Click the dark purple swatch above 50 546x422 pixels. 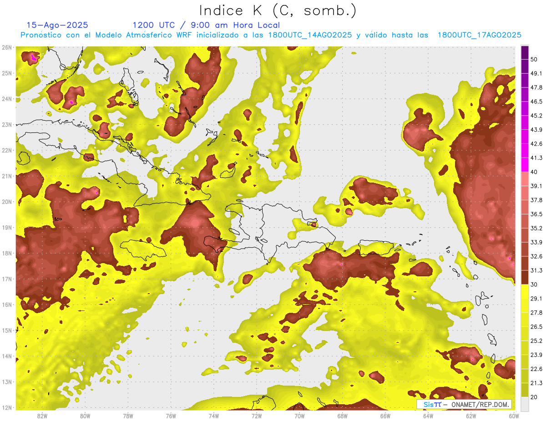point(525,52)
